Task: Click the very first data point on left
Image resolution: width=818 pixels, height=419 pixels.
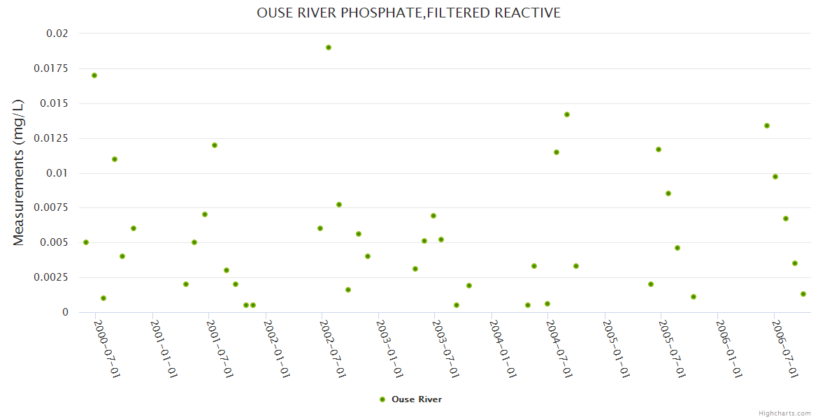Action: point(86,242)
